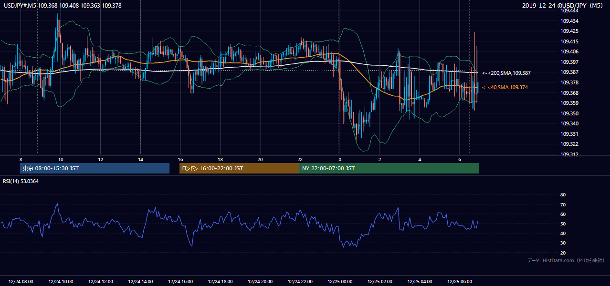Click the 109.406 price axis value
Screen dimensions: 610x286
click(569, 51)
